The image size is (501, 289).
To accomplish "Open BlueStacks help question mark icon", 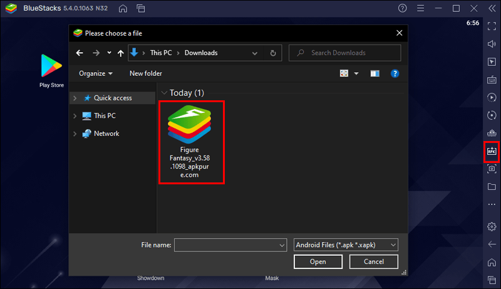I will click(402, 8).
